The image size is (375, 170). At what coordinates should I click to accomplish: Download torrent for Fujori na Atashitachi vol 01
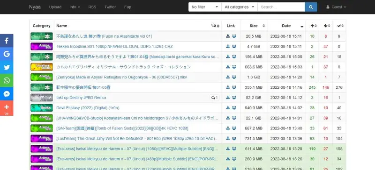coord(228,36)
